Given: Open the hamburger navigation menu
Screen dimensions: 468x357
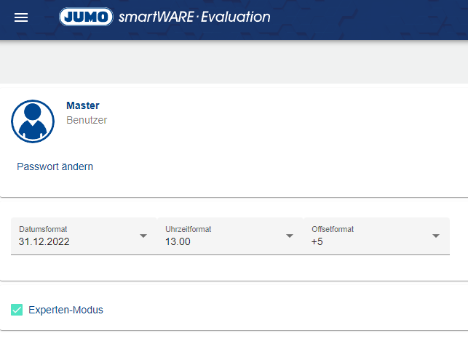Looking at the screenshot, I should [x=21, y=17].
